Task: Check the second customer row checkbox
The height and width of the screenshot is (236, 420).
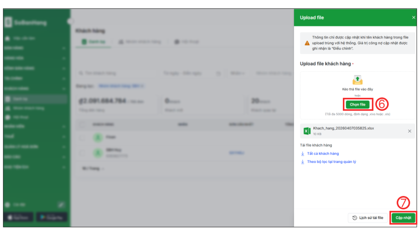Action: [x=82, y=153]
